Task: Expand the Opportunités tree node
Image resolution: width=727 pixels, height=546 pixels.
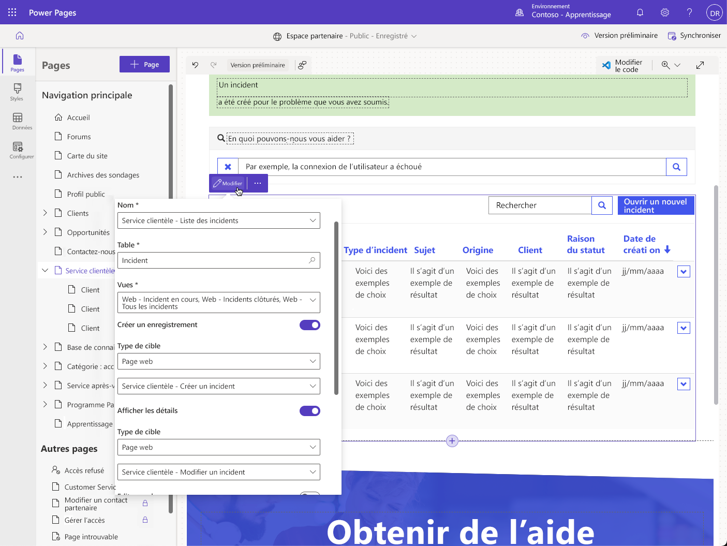Action: (45, 232)
